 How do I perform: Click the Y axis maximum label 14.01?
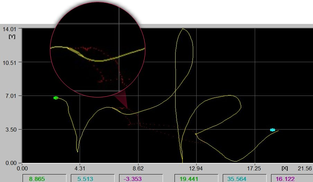click(9, 29)
